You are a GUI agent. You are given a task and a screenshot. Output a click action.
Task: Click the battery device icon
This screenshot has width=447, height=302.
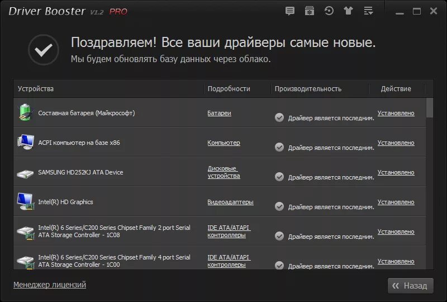tap(25, 112)
